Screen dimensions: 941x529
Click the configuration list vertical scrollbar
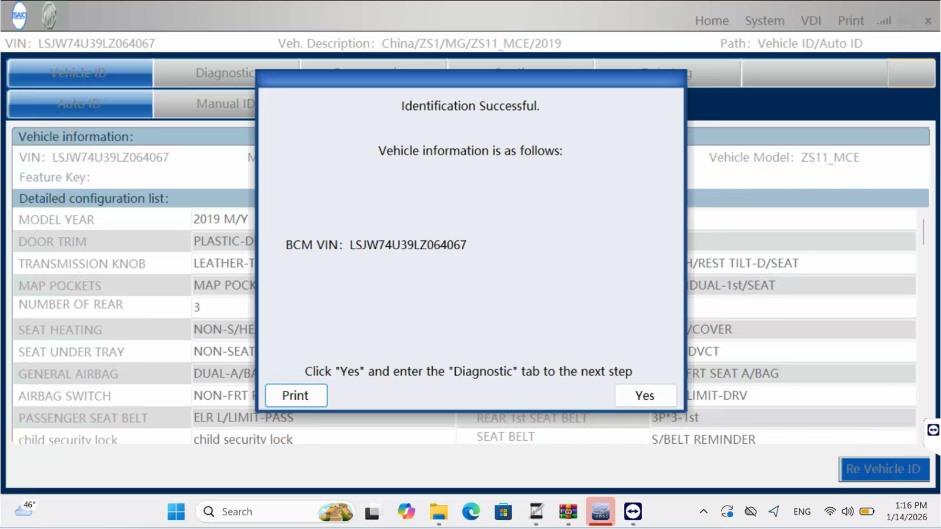click(923, 232)
